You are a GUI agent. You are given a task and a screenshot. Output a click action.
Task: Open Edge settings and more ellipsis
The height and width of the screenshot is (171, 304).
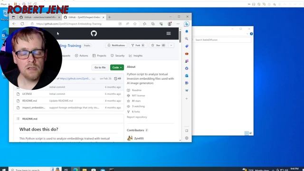tap(178, 24)
